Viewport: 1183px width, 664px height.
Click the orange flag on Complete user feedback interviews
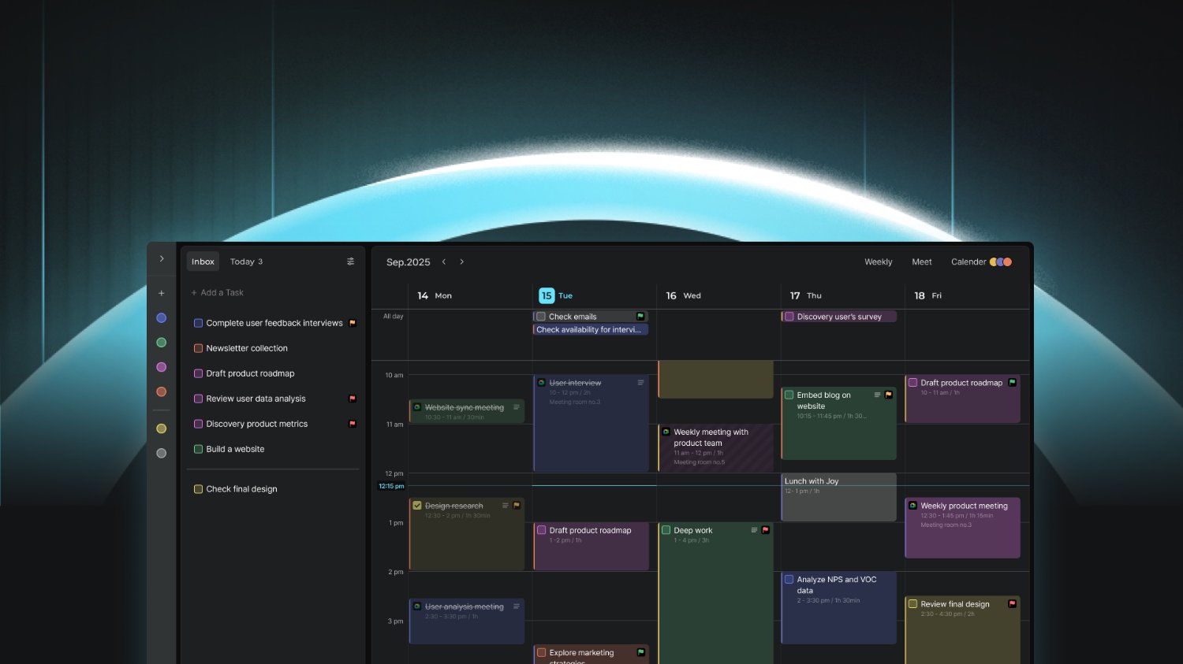[x=353, y=323]
